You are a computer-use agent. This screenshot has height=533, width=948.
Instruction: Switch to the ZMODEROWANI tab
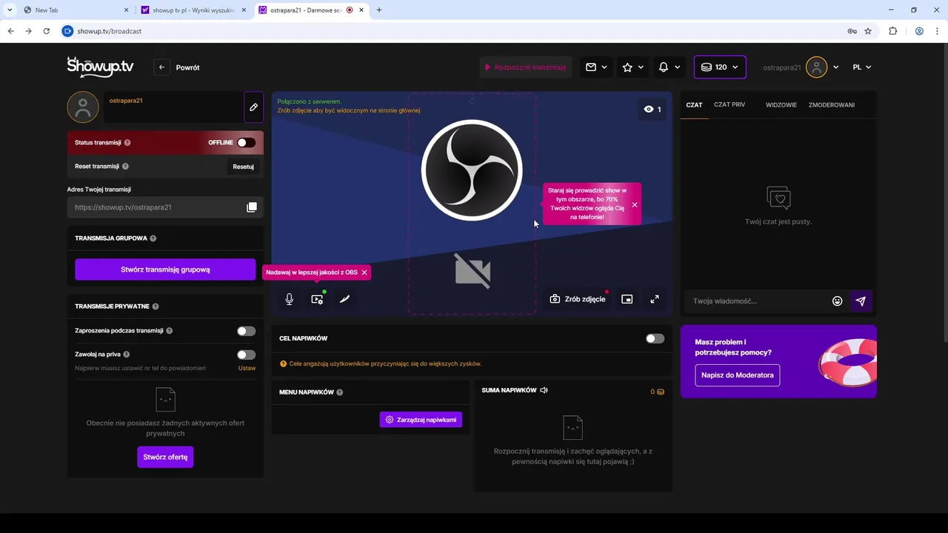tap(832, 105)
